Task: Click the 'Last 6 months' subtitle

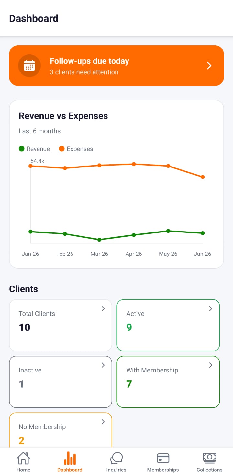Action: click(x=39, y=131)
